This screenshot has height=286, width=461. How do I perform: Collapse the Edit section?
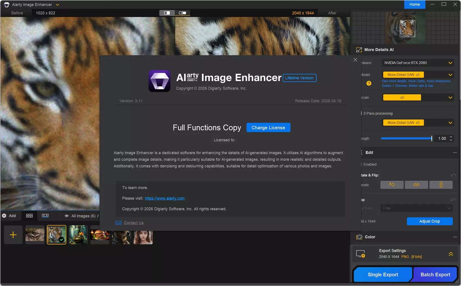click(x=455, y=153)
